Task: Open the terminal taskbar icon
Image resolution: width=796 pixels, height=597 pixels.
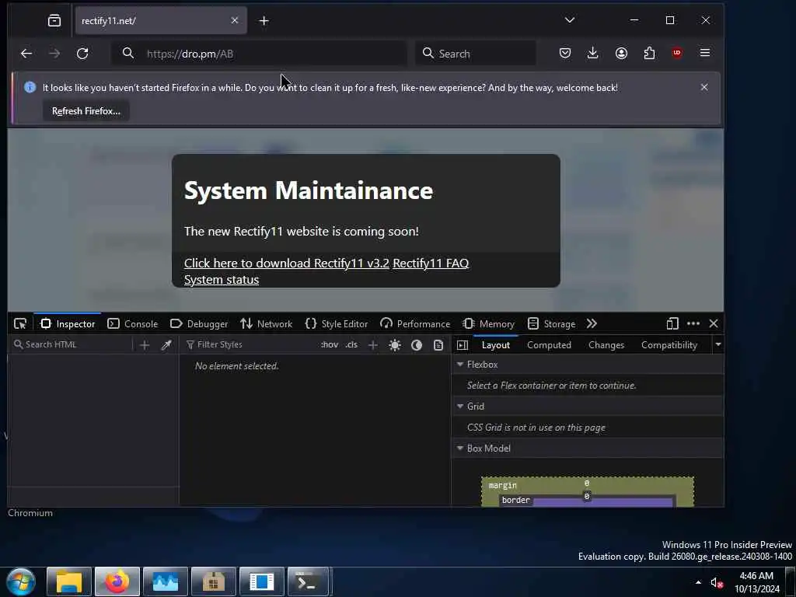Action: click(307, 581)
